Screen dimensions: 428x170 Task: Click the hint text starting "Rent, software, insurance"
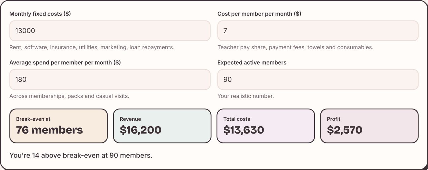pyautogui.click(x=92, y=47)
